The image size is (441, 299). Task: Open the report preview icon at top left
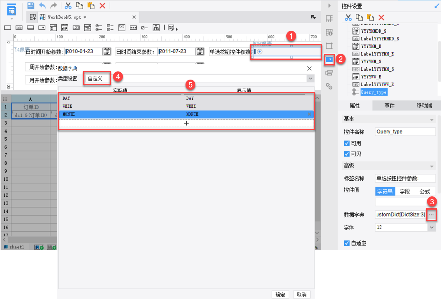[x=12, y=10]
